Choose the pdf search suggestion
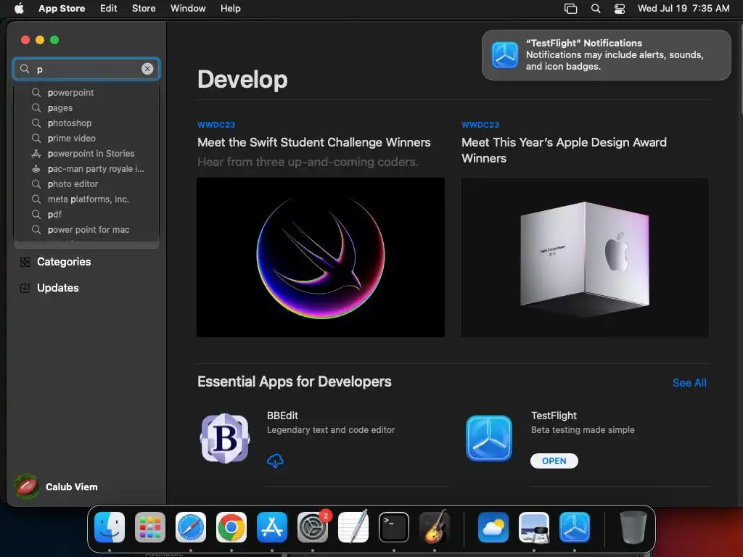743x557 pixels. (86, 214)
